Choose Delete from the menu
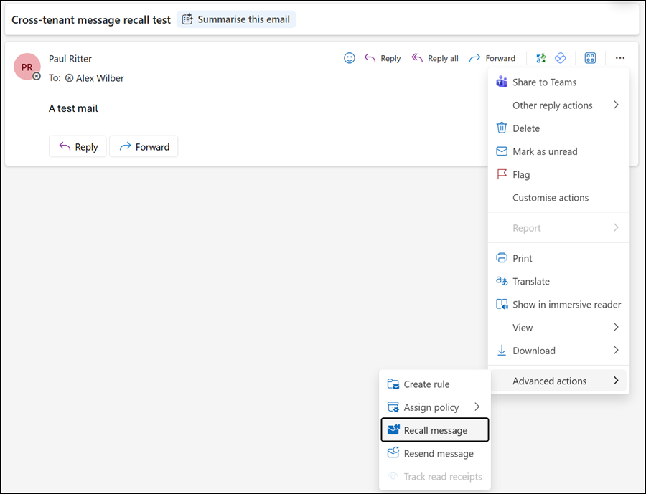 pyautogui.click(x=558, y=128)
